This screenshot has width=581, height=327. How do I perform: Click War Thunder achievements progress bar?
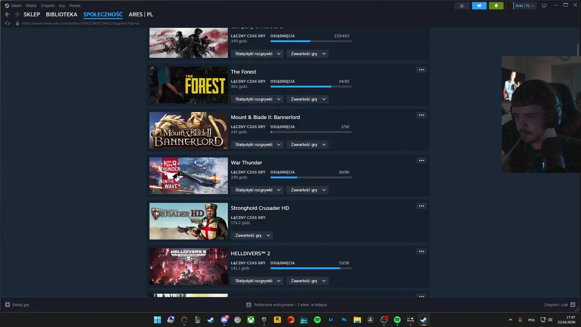click(311, 177)
